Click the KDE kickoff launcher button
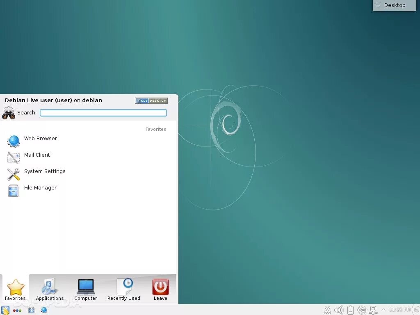420x315 pixels. [5, 310]
